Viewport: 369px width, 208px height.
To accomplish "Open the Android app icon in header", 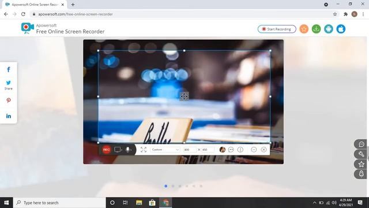I will click(328, 29).
